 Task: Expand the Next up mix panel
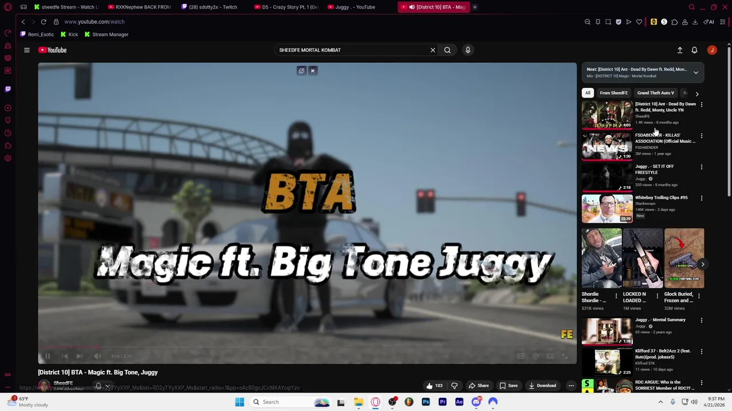pos(696,72)
